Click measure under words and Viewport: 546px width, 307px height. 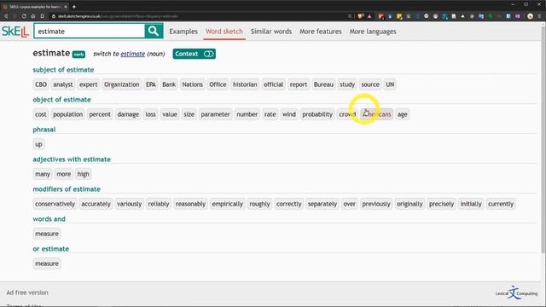click(x=47, y=234)
